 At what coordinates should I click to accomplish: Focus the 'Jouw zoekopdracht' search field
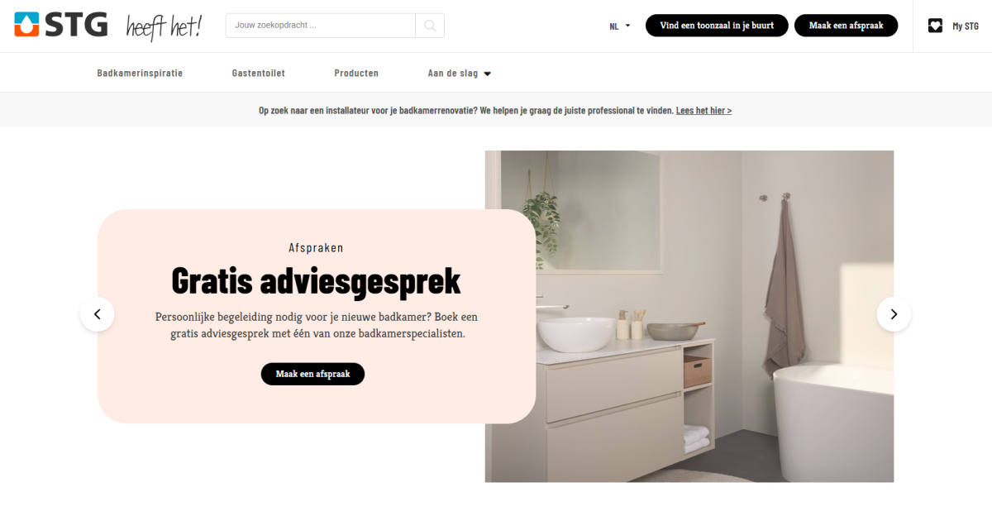tap(321, 26)
